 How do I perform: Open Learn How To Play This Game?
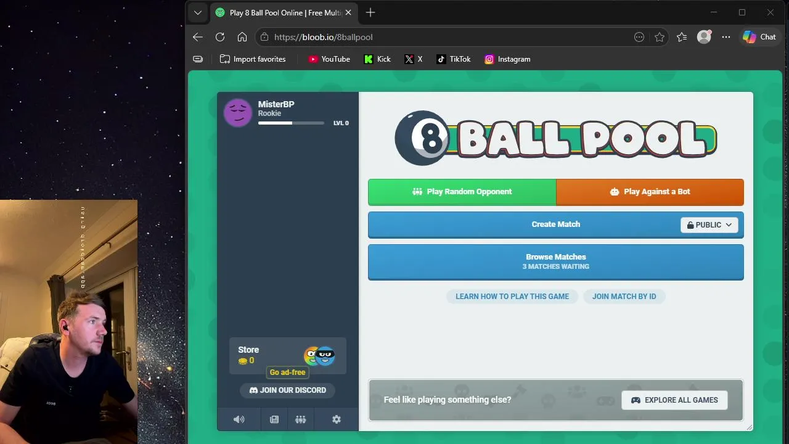[512, 297]
